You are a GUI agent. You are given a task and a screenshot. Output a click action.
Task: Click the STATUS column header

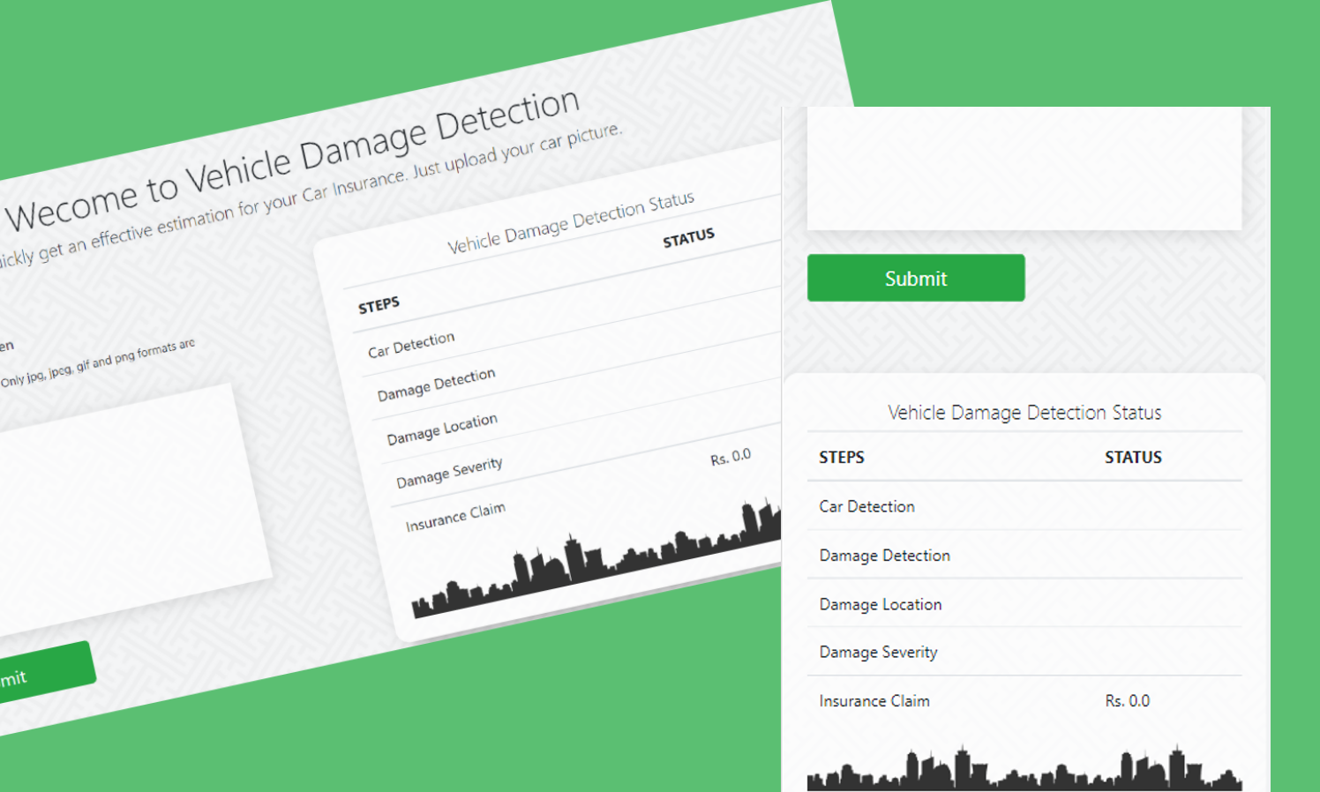coord(1133,457)
